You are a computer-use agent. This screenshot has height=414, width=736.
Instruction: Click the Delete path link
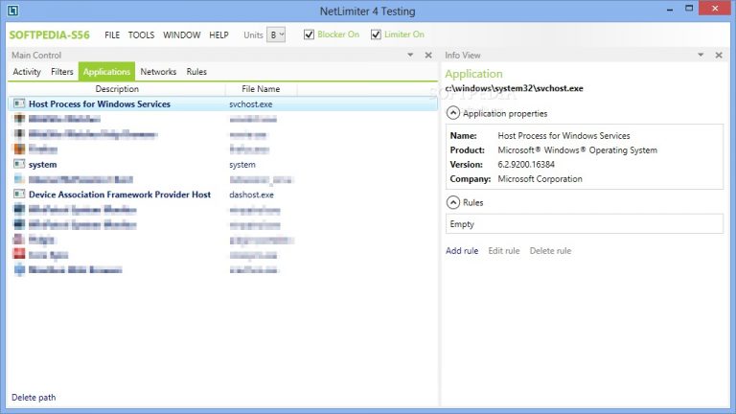pyautogui.click(x=33, y=397)
